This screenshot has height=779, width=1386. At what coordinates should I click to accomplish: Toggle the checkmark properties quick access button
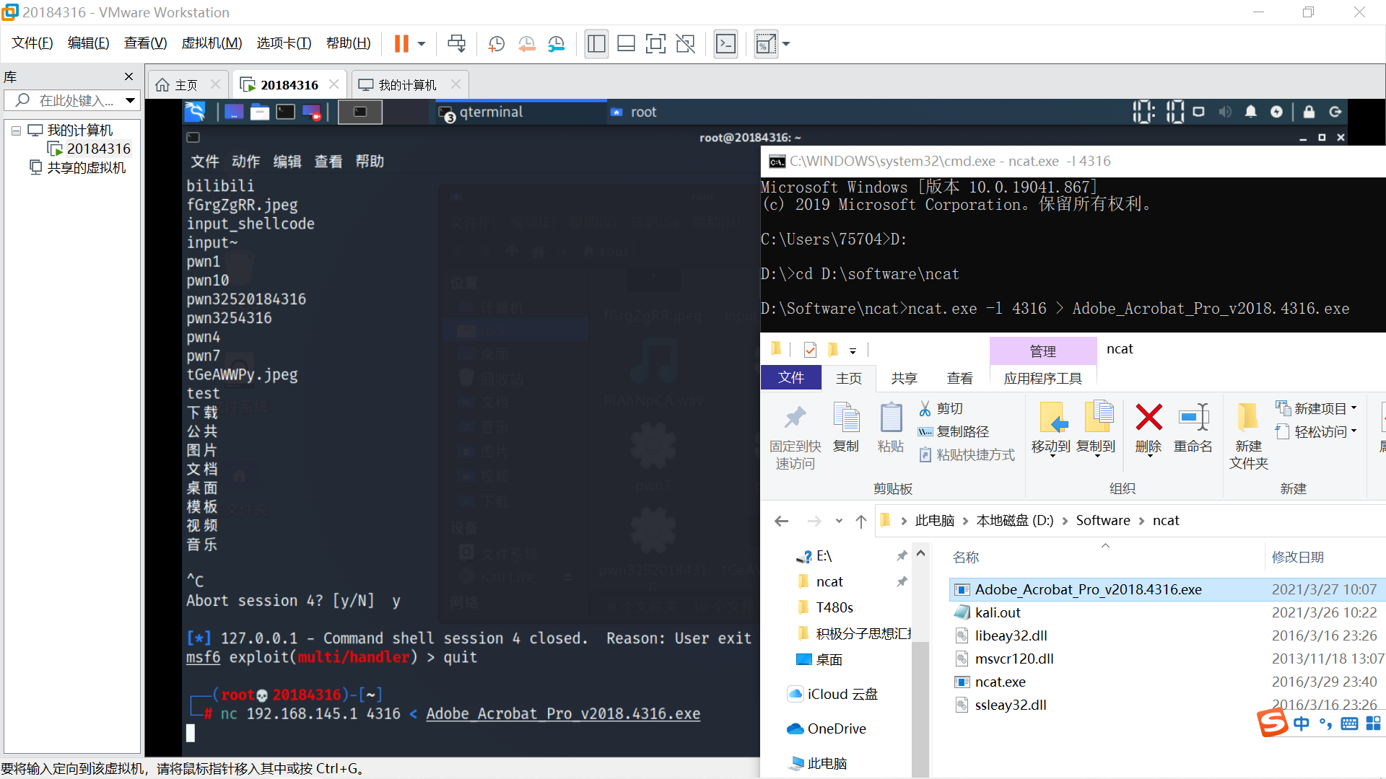(x=810, y=350)
